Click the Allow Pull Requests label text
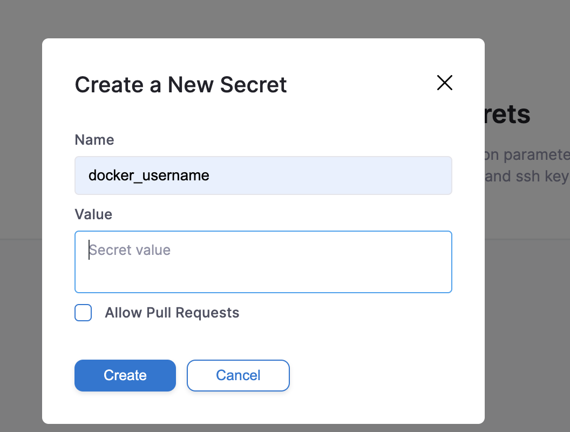Viewport: 570px width, 432px height. [x=172, y=313]
